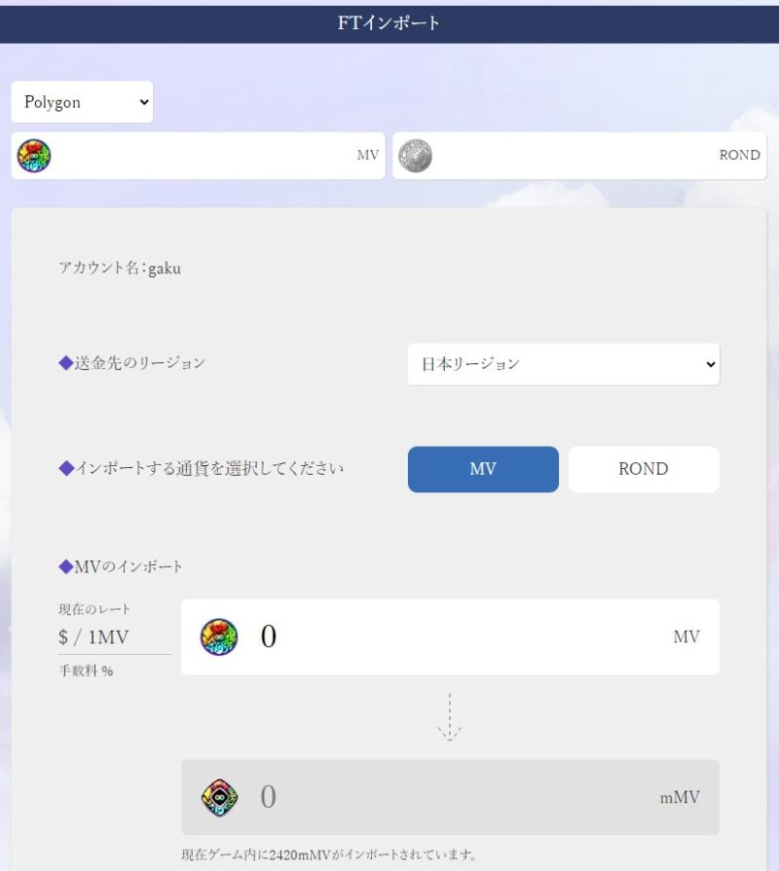The height and width of the screenshot is (871, 779).
Task: Click the 現在のレート label
Action: 94,609
